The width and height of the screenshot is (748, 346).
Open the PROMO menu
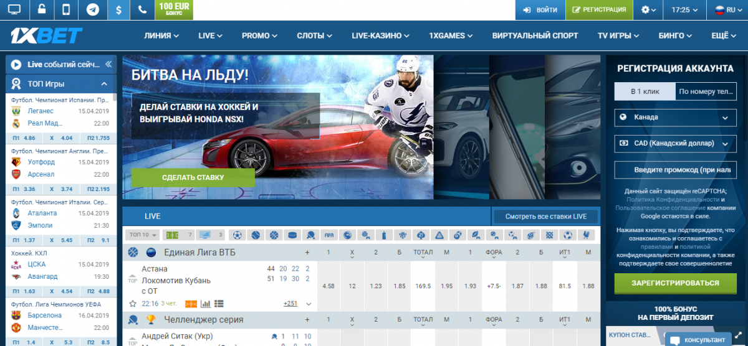pyautogui.click(x=260, y=35)
